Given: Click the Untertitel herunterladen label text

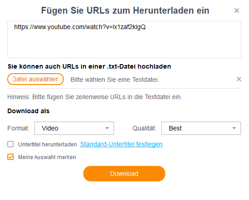Looking at the screenshot, I should [x=47, y=145].
